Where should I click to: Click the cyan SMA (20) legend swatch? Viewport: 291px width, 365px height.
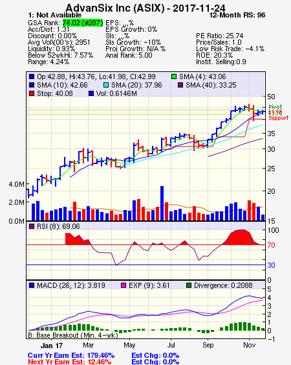106,85
